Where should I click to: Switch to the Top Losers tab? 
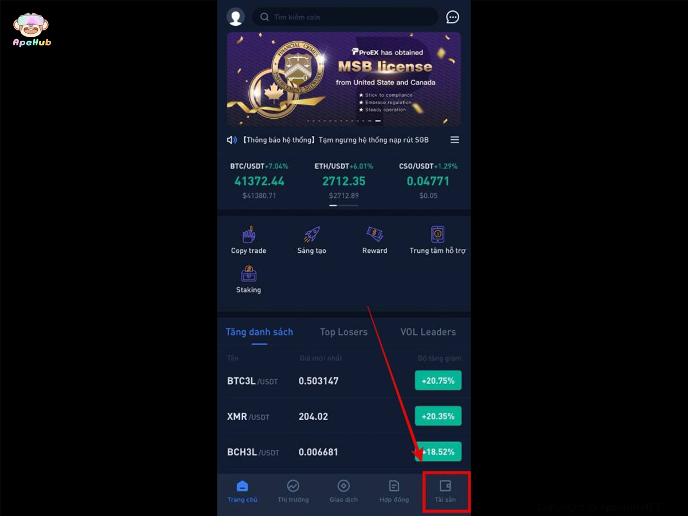(343, 332)
